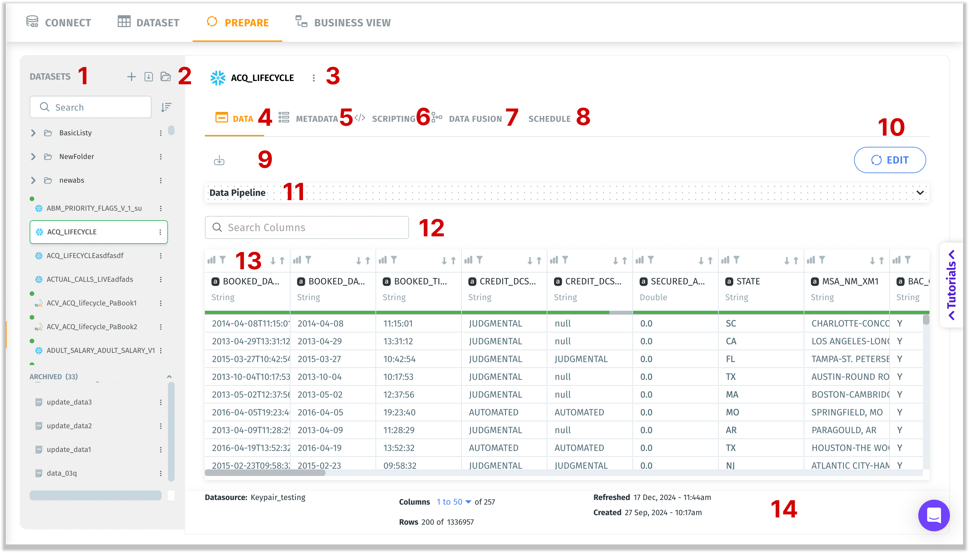Click filter icon on first BOOKED_DA column
The height and width of the screenshot is (553, 969).
223,260
